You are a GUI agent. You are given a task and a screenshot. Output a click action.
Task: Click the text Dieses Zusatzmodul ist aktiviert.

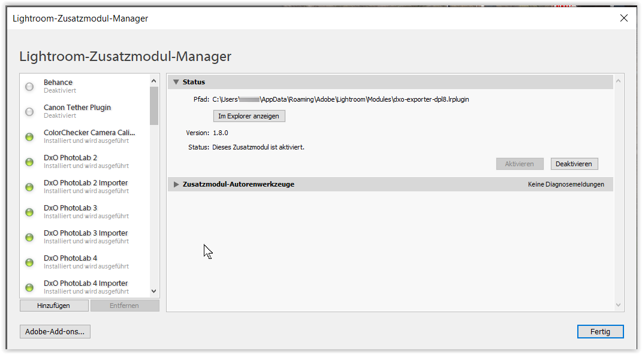[x=258, y=147]
